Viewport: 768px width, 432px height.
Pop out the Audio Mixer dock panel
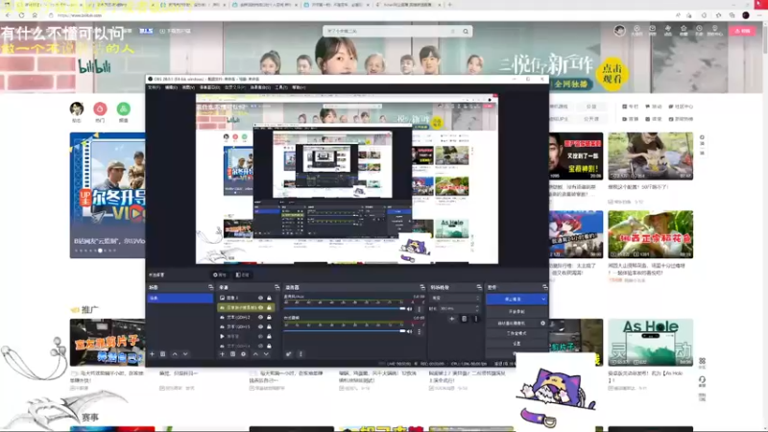(x=422, y=287)
